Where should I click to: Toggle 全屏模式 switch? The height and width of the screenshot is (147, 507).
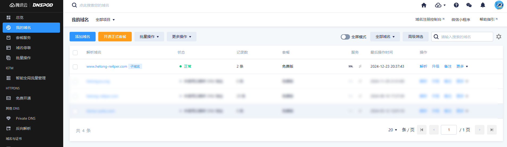[345, 37]
